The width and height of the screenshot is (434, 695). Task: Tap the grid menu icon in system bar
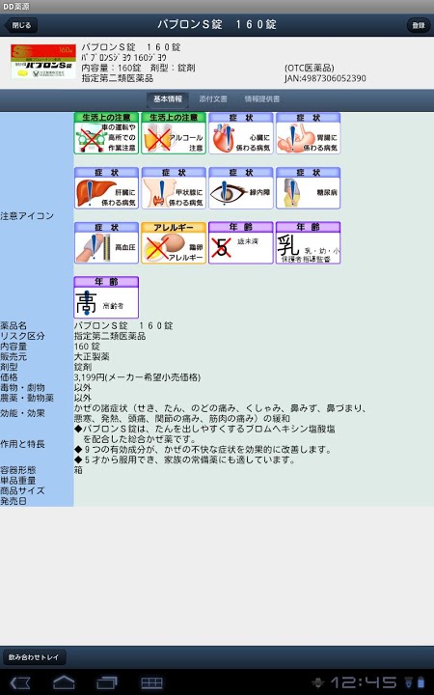coord(152,683)
